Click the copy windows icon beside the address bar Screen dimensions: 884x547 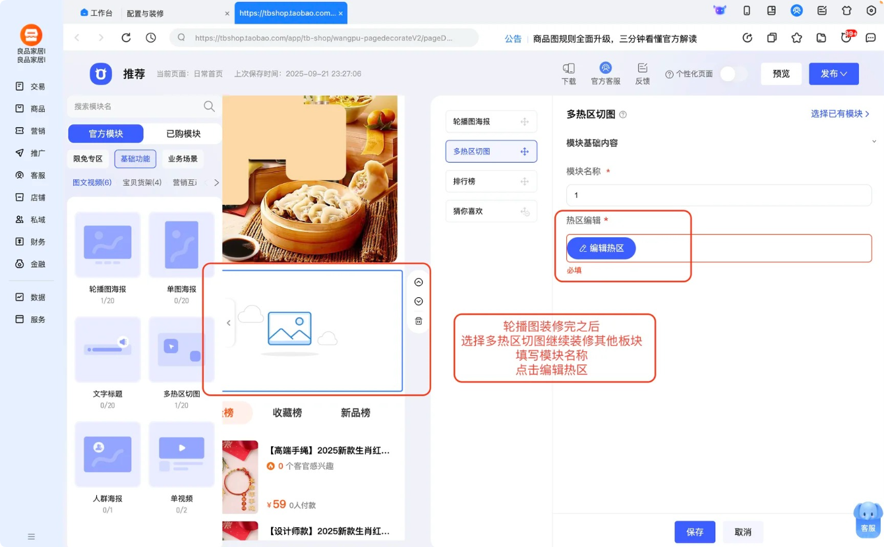click(772, 38)
